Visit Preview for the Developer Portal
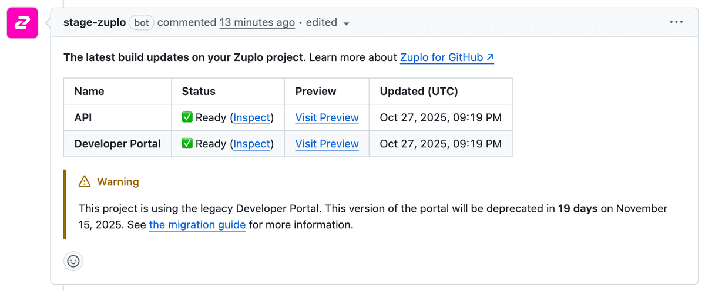This screenshot has width=705, height=291. coord(327,144)
